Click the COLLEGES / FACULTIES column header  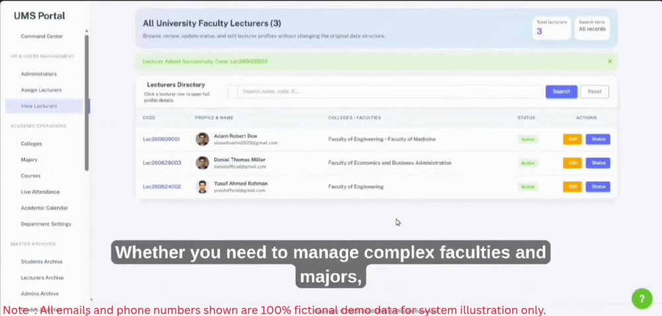[354, 118]
